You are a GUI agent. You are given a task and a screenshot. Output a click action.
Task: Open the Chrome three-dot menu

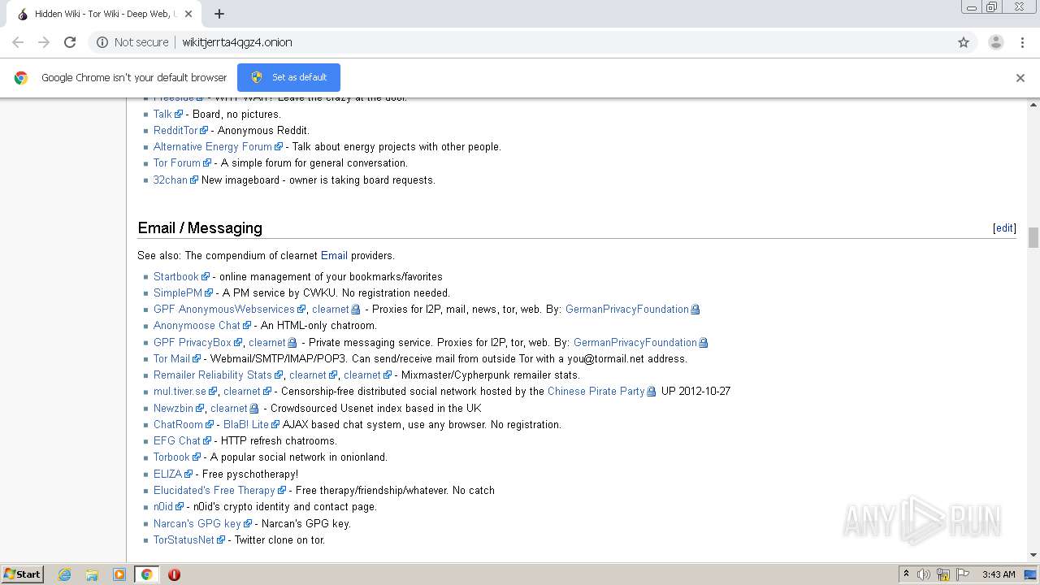click(x=1022, y=42)
